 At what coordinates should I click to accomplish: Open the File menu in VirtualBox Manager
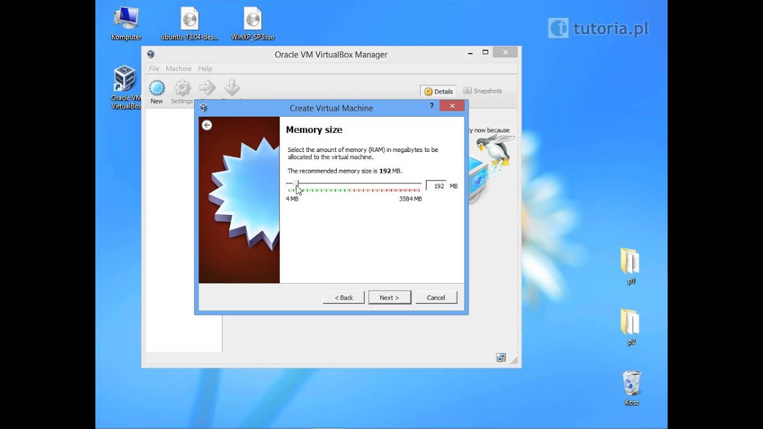click(154, 69)
